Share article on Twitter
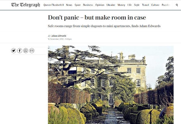The width and height of the screenshot is (181, 124). 14,51
